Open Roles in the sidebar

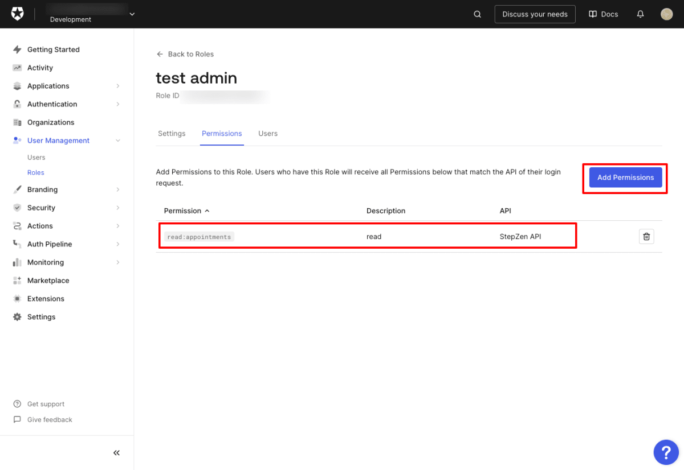(36, 172)
